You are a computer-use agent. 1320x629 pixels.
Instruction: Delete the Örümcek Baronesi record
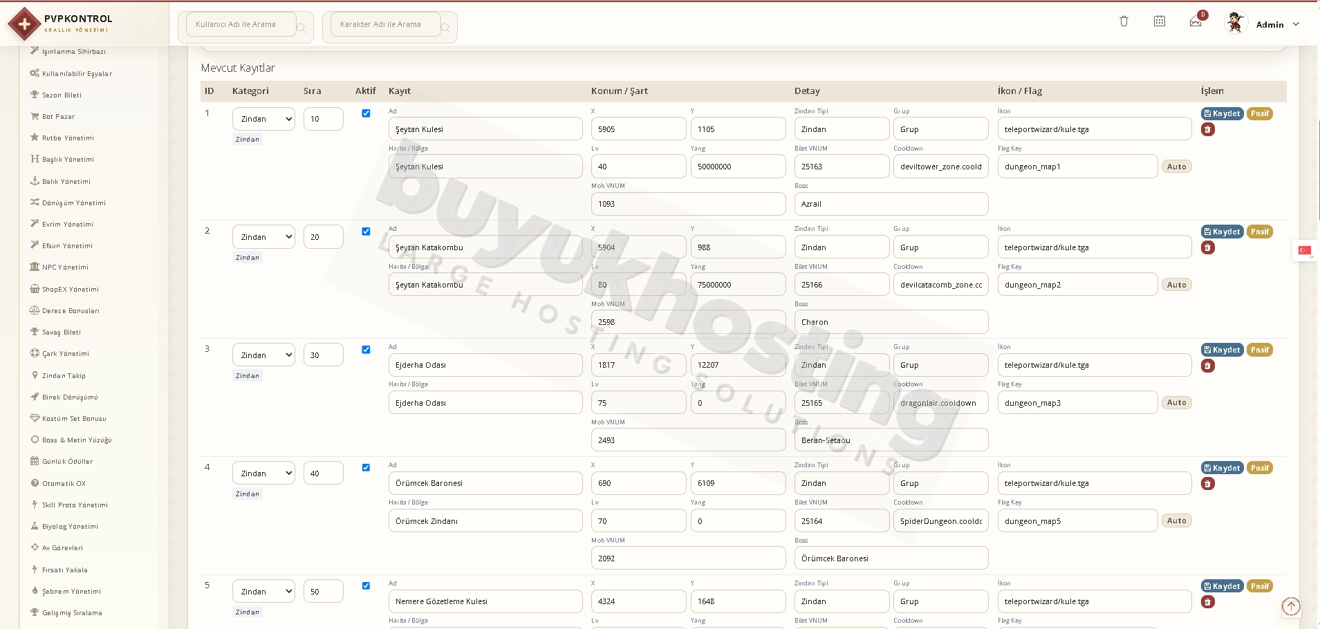click(x=1208, y=484)
